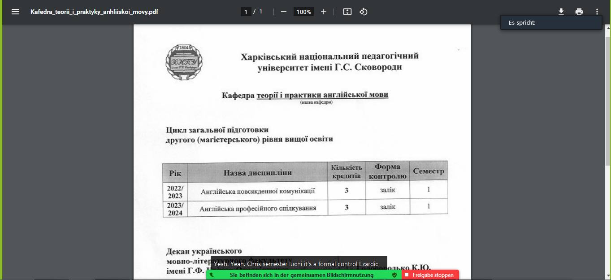Click the Es spricht speaker panel
The height and width of the screenshot is (280, 611).
[551, 22]
